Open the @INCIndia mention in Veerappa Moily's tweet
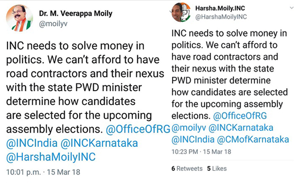Screen dimensions: 294x190 pos(31,142)
